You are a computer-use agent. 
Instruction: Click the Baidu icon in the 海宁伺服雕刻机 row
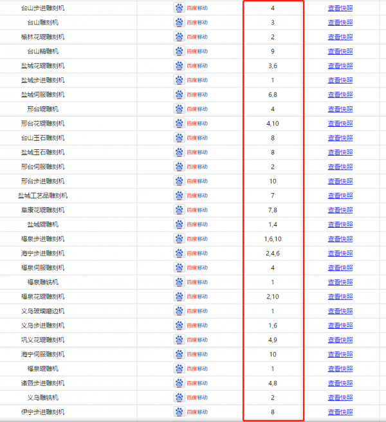pyautogui.click(x=179, y=354)
